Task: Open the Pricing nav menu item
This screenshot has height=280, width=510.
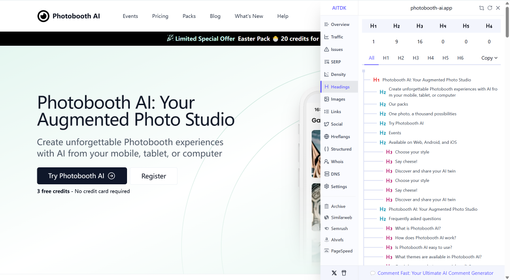Action: (x=160, y=16)
